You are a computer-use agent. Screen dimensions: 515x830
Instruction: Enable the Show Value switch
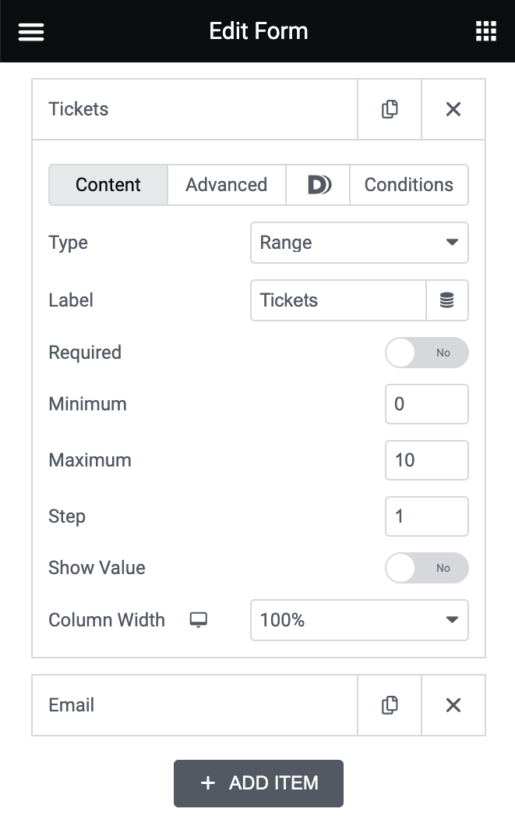(426, 568)
